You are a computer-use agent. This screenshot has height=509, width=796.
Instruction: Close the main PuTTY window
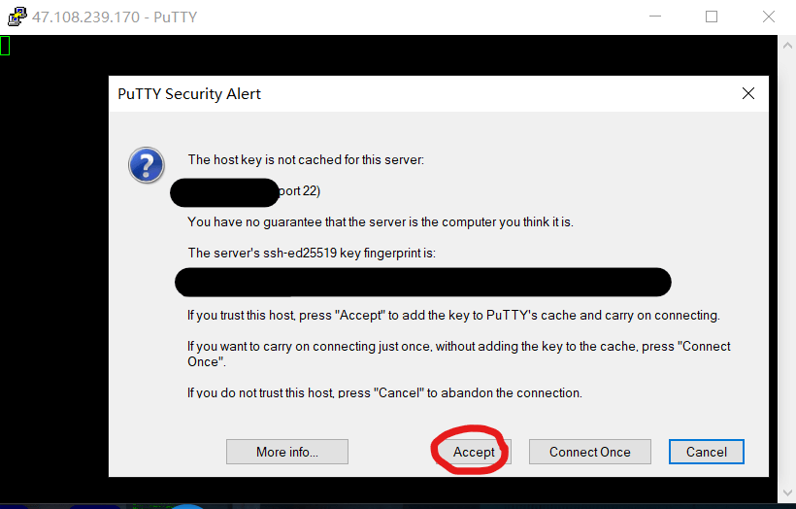coord(769,17)
